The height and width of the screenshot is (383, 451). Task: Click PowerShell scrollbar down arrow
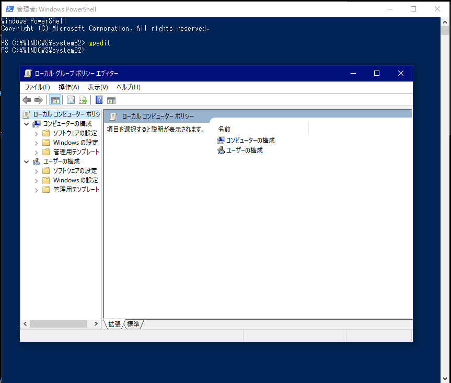click(x=445, y=379)
